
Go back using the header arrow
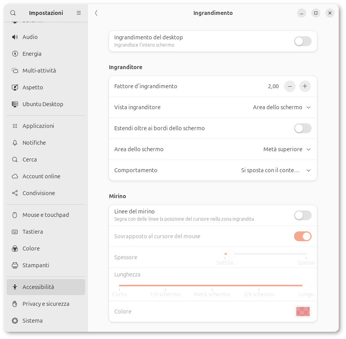[96, 13]
